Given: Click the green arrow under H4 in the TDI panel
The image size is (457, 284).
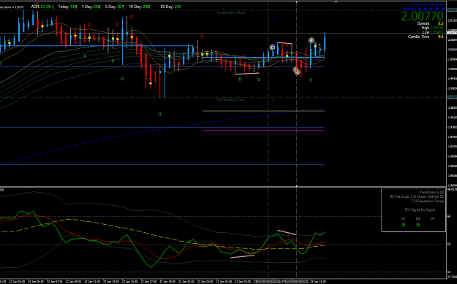Looking at the screenshot, I should [418, 225].
